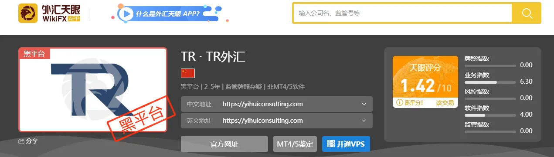Click the 牌照指数 progress bar
Viewport: 554px width, 157px height.
[x=490, y=65]
